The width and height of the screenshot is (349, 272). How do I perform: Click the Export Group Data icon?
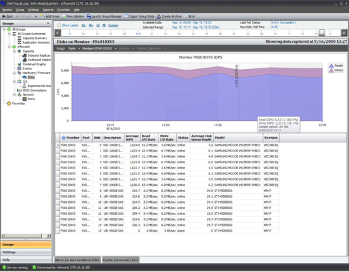click(x=127, y=16)
